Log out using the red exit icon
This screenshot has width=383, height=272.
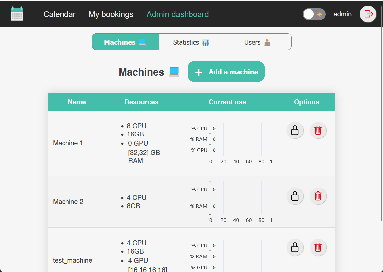click(x=368, y=14)
